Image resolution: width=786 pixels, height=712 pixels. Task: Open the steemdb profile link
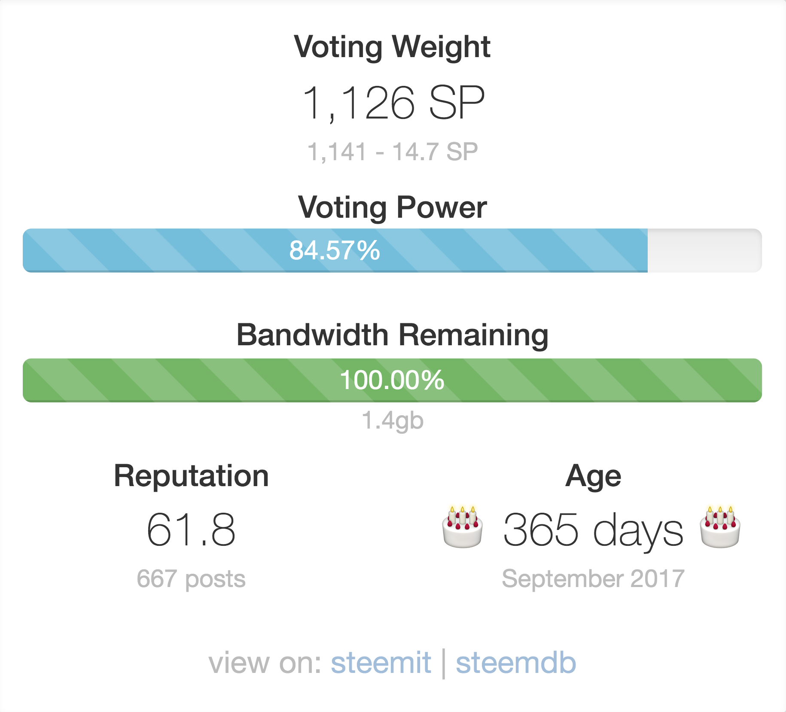pyautogui.click(x=516, y=663)
